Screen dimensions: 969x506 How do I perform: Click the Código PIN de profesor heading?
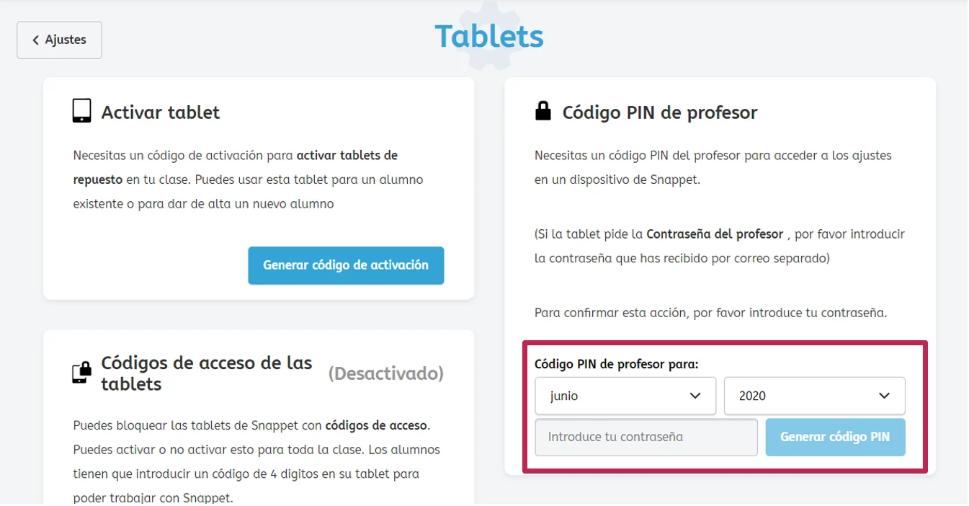click(660, 112)
